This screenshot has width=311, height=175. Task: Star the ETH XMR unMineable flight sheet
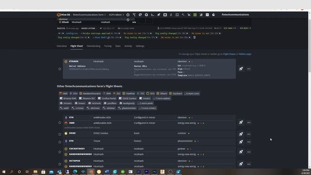tap(60, 122)
